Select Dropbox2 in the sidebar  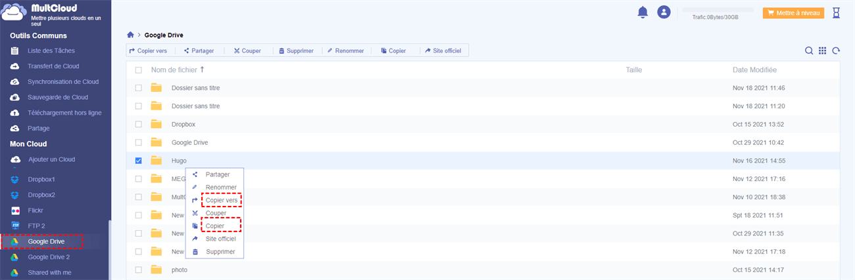coord(41,195)
